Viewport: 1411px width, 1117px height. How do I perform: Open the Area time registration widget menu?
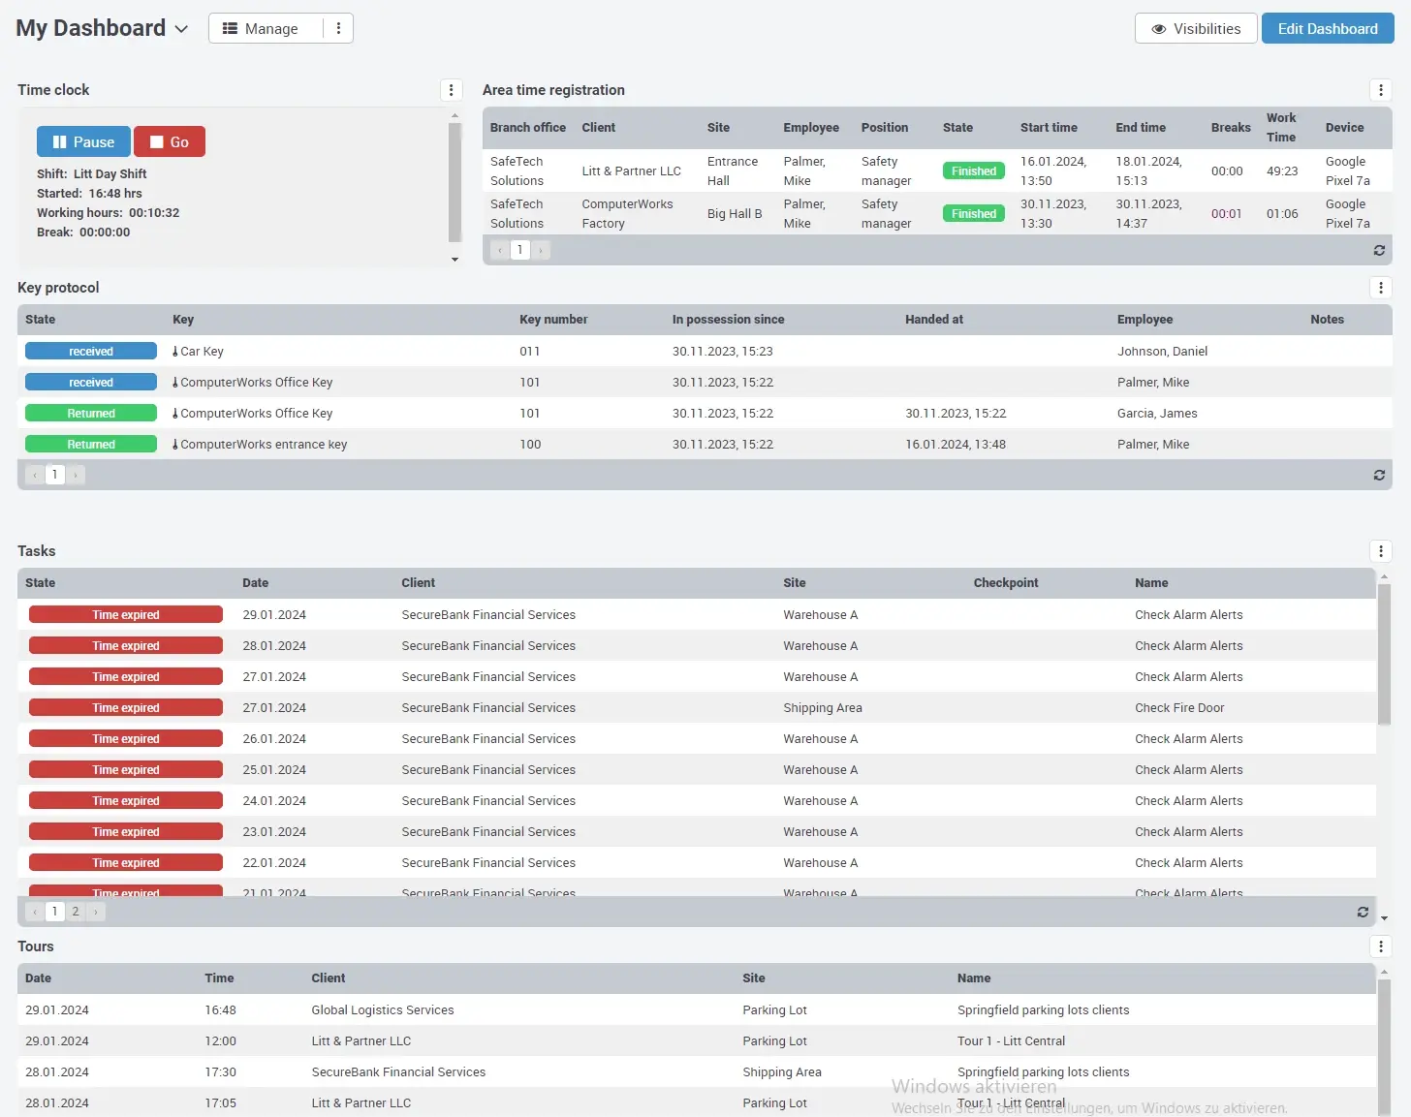coord(1380,89)
